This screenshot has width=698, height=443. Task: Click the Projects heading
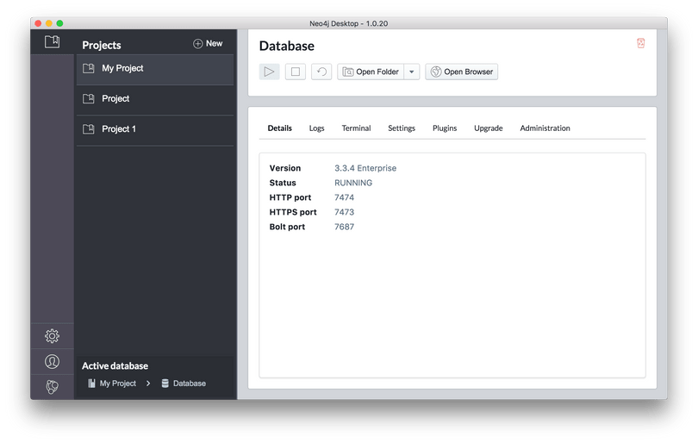(102, 45)
